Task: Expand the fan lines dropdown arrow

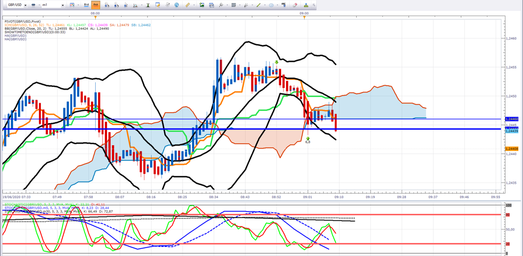Action: 252,5
